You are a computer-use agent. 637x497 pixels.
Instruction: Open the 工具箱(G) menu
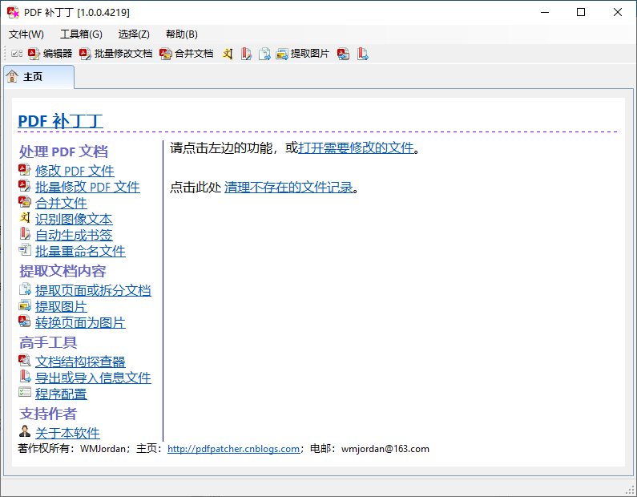pos(81,34)
